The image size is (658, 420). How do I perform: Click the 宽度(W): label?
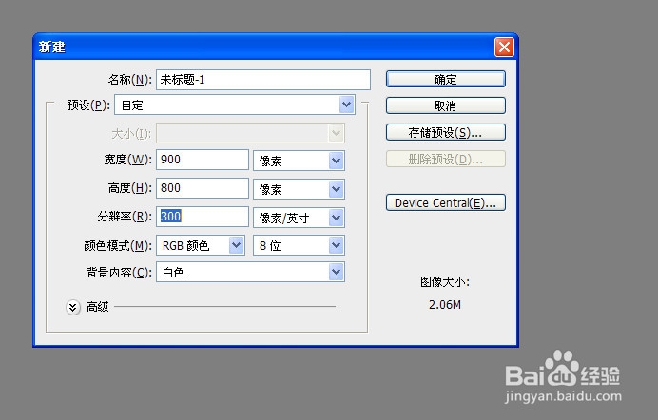128,160
